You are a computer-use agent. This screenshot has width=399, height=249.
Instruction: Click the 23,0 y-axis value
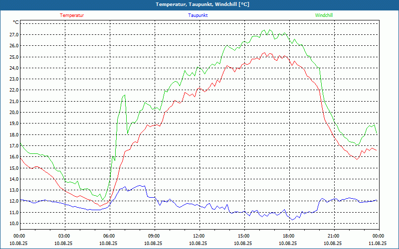pyautogui.click(x=14, y=79)
